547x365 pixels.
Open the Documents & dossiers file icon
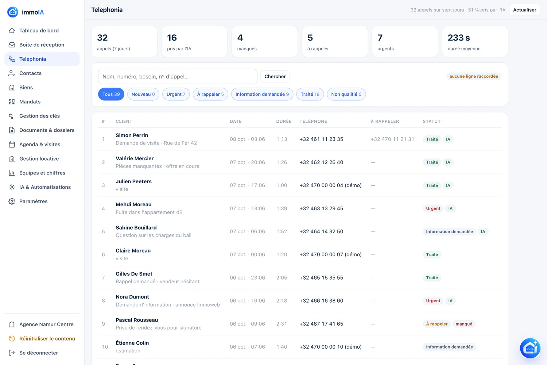click(x=12, y=130)
